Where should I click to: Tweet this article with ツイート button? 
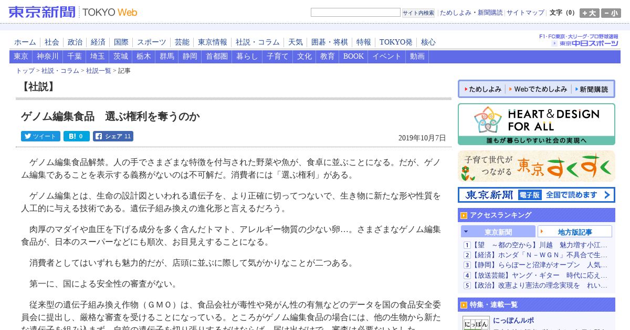(40, 136)
